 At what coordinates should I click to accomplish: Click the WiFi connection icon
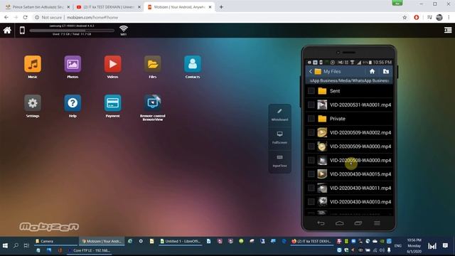coord(124,30)
